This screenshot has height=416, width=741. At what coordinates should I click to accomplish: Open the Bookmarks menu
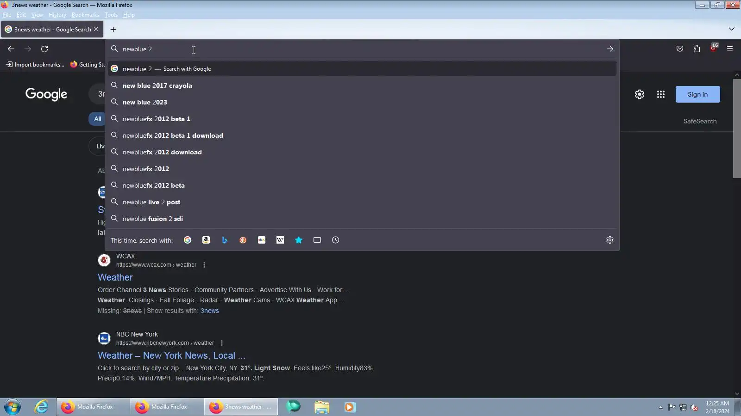85,15
